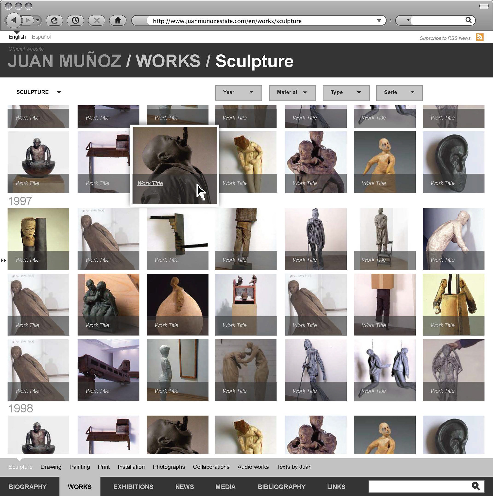Click the double-arrow expander at left edge

pyautogui.click(x=3, y=260)
